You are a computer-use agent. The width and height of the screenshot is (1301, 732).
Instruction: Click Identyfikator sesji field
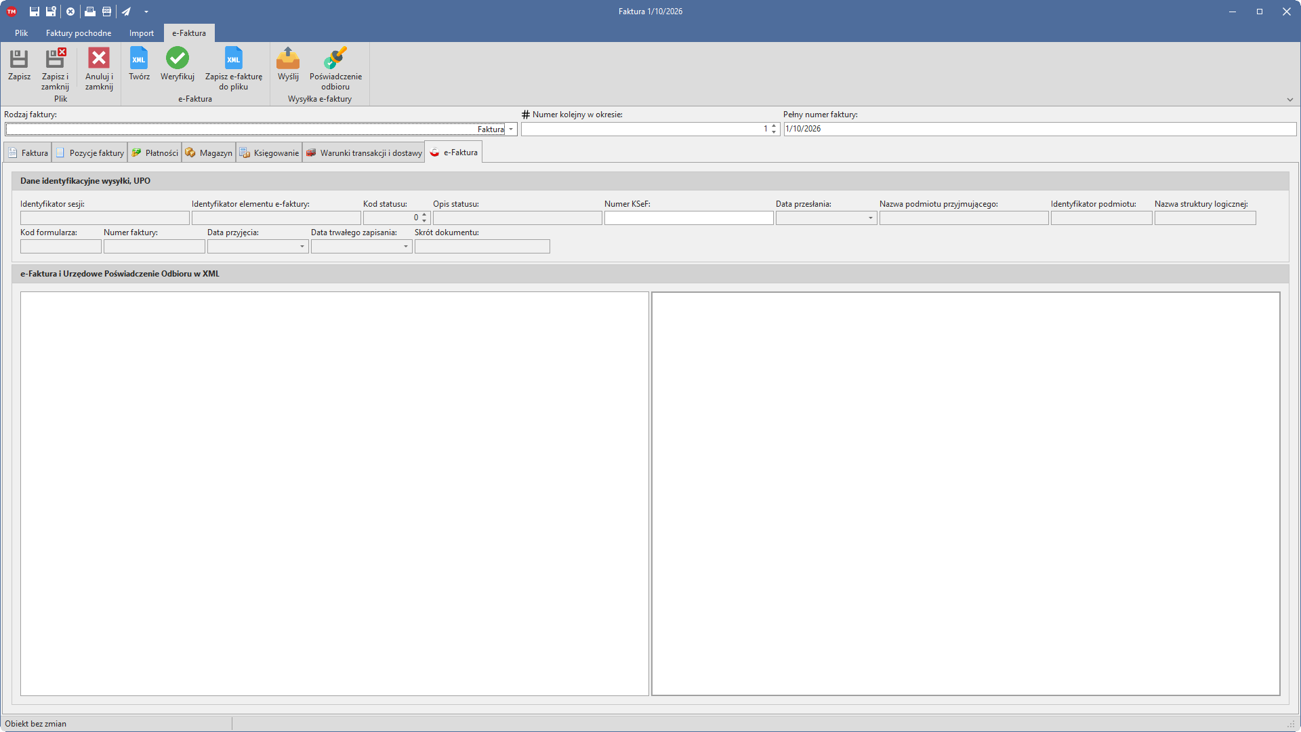point(105,218)
